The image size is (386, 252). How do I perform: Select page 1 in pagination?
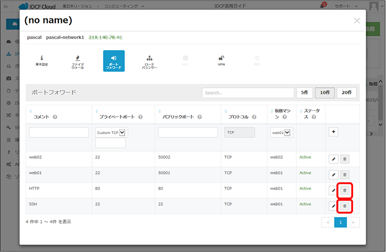[341, 223]
